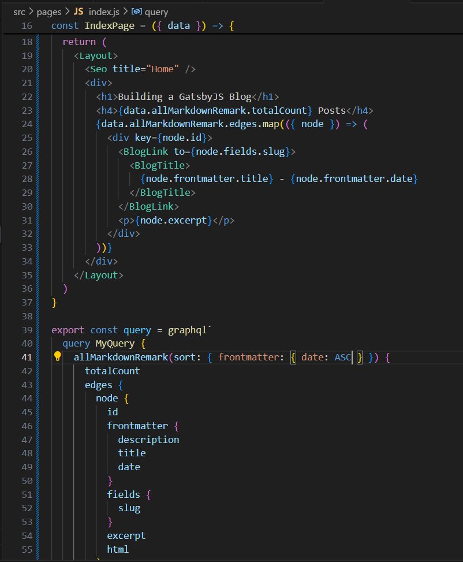This screenshot has width=463, height=562.
Task: Open the index.js breadcrumb item
Action: [x=104, y=12]
